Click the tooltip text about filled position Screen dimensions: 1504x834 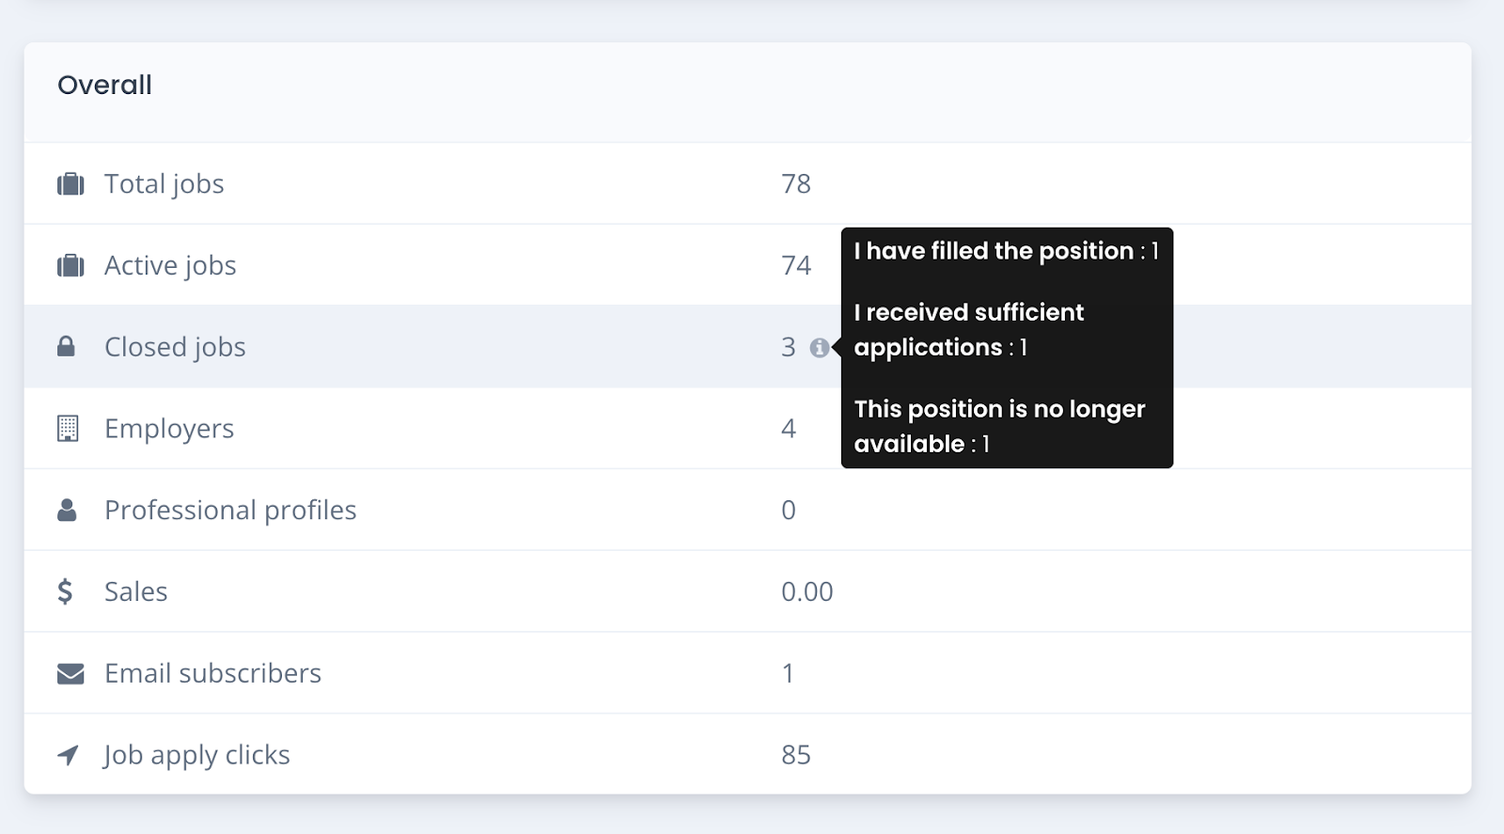1006,251
